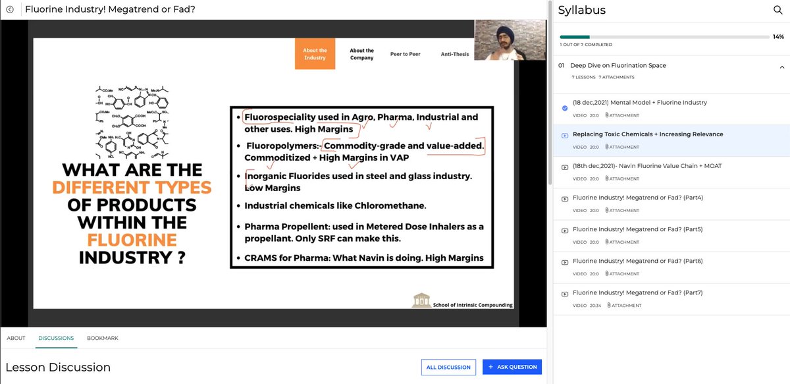Open attachment of Megatrend or Fad (Part5)

tap(622, 242)
